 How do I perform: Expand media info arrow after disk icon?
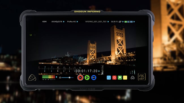coord(123,22)
